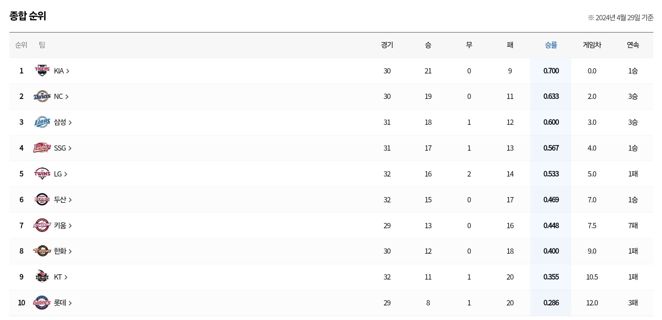
Task: Sort by the 승률 column header
Action: pyautogui.click(x=551, y=45)
